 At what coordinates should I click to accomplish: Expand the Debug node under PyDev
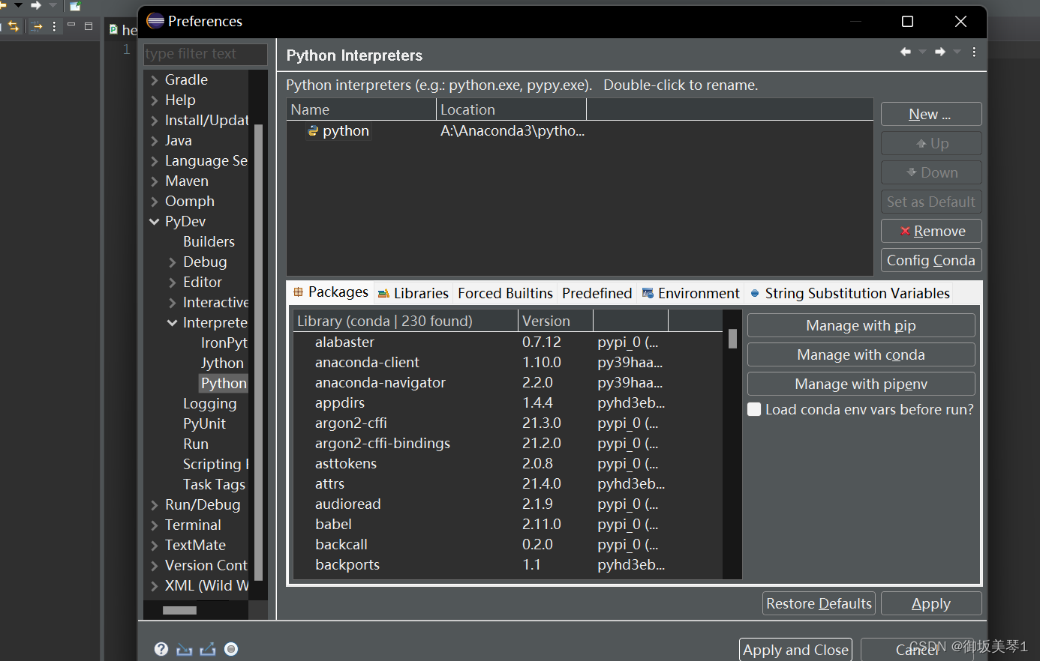click(x=173, y=262)
